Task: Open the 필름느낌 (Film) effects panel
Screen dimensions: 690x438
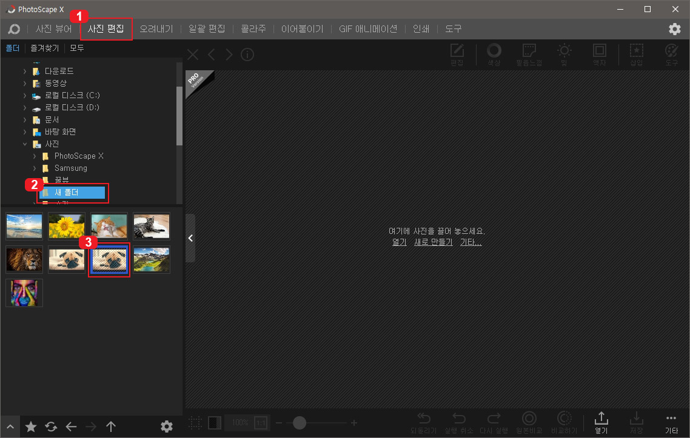Action: tap(529, 55)
